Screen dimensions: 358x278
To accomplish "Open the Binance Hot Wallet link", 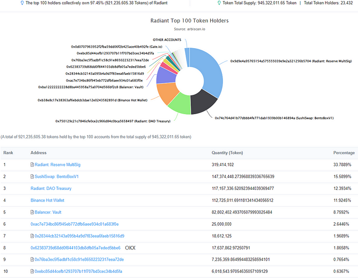I will (48, 200).
